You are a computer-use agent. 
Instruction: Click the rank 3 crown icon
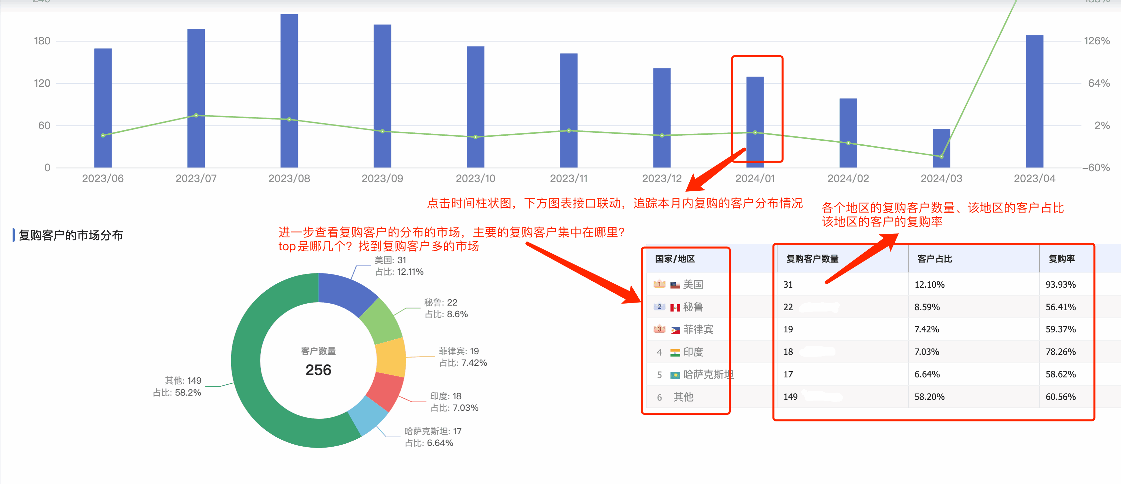point(659,329)
